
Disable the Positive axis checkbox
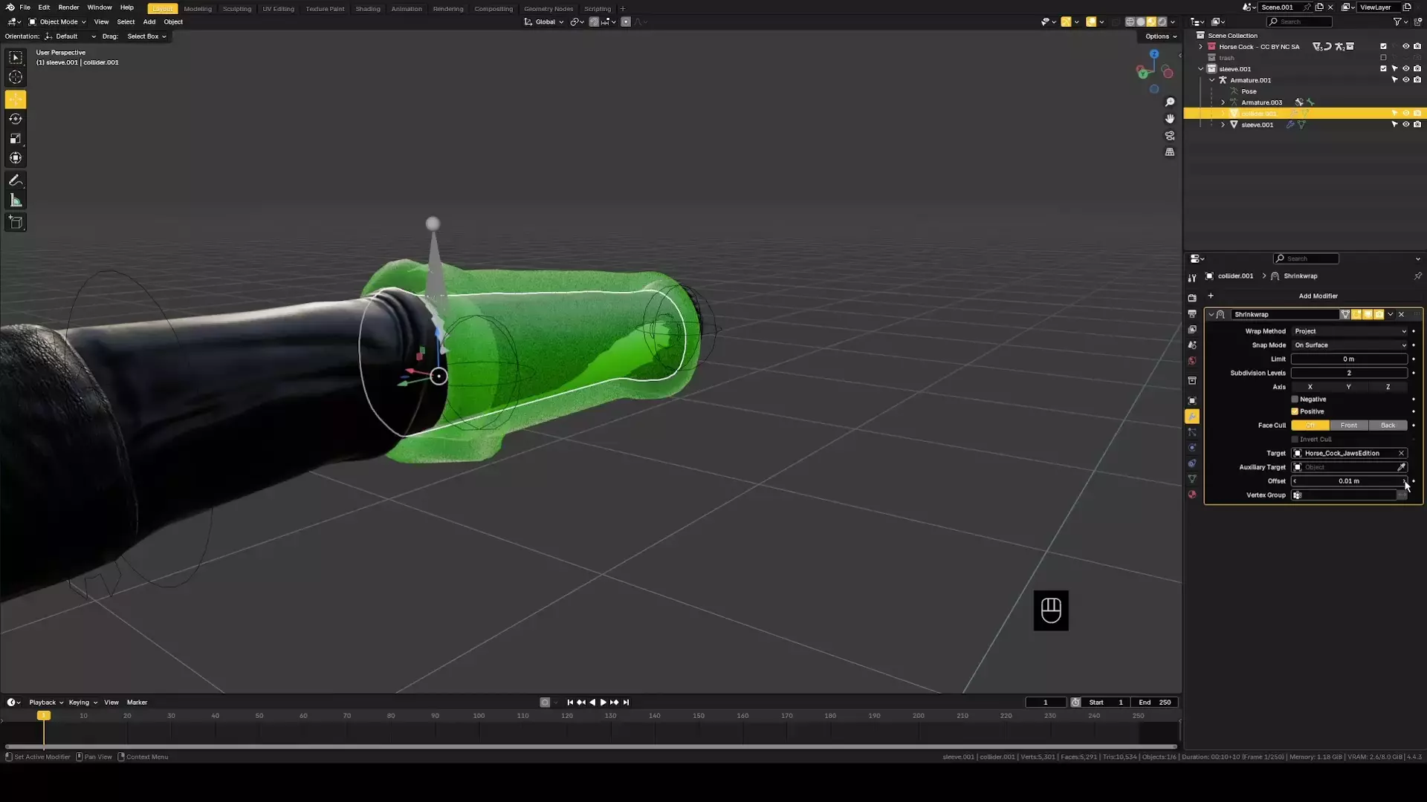click(x=1295, y=411)
